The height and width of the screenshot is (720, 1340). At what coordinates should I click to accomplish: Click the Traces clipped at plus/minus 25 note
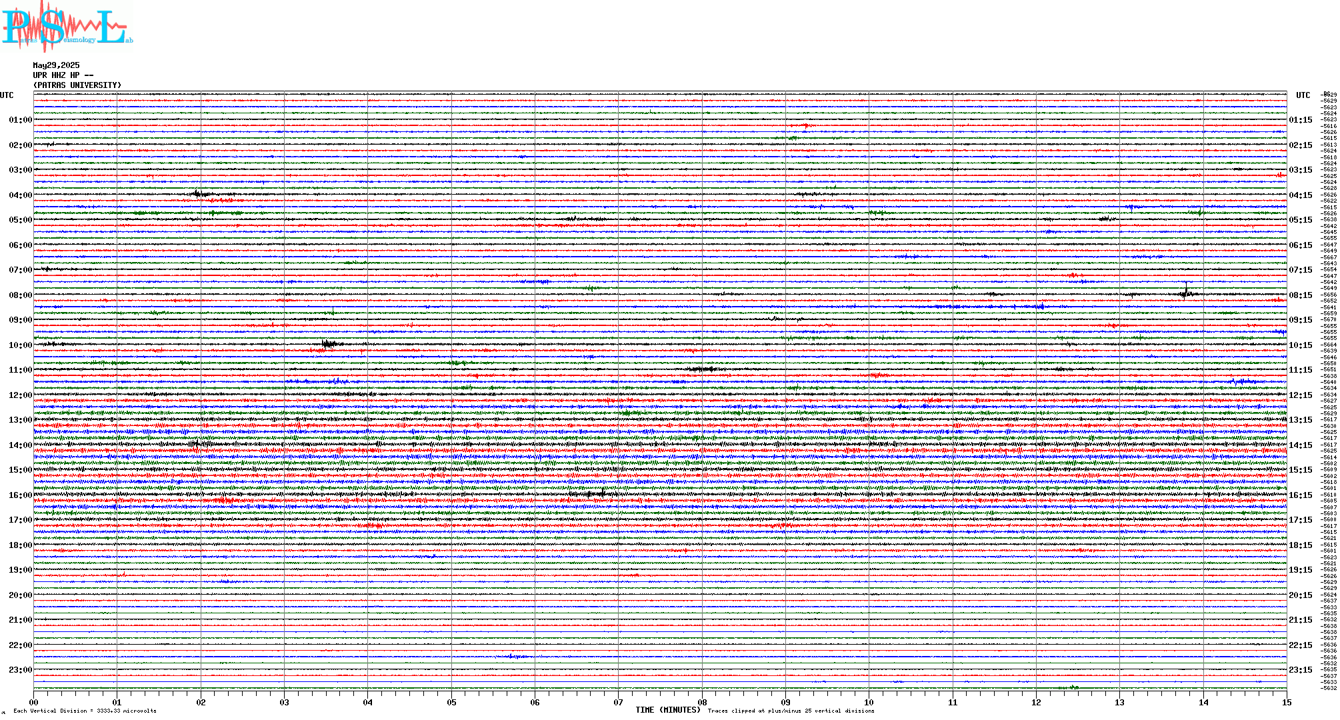coord(791,711)
